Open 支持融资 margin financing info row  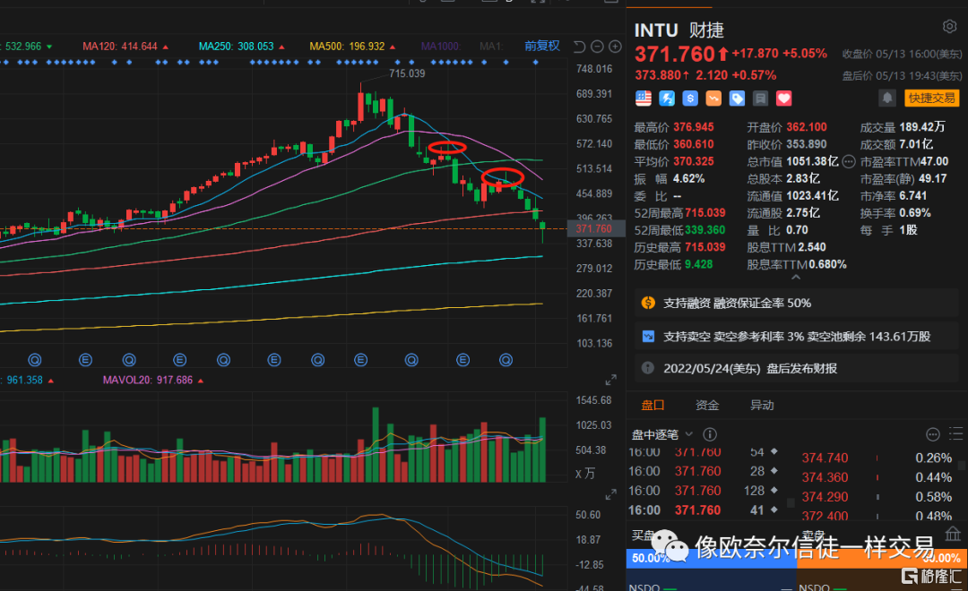click(797, 303)
